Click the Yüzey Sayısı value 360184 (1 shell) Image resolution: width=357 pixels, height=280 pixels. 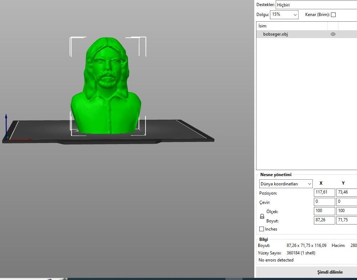pos(301,253)
